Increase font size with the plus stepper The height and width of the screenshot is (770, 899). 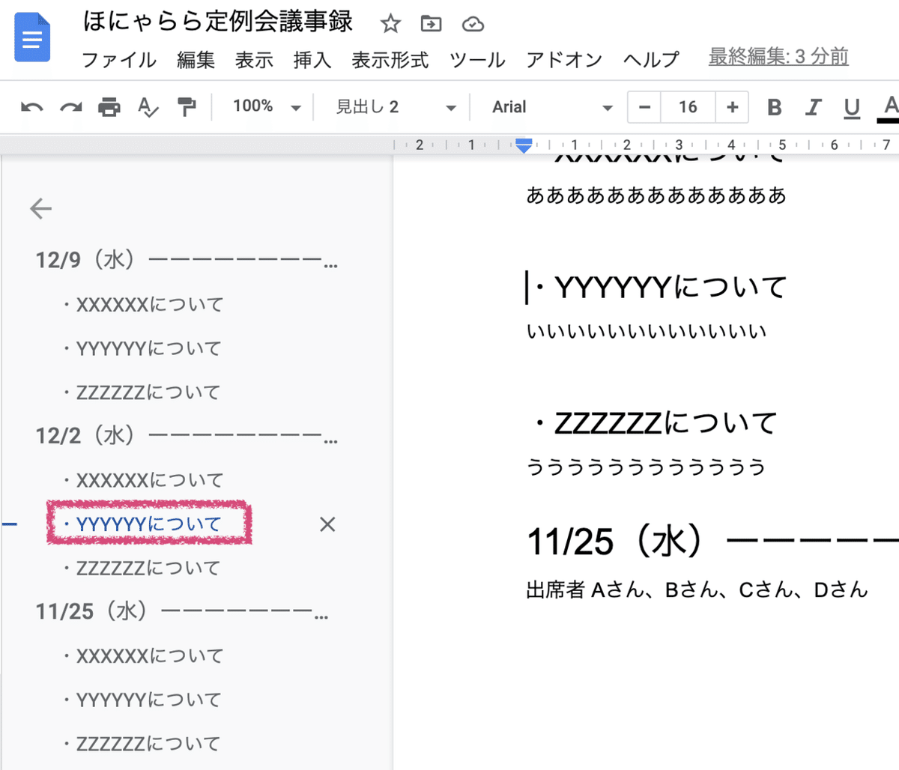point(732,106)
